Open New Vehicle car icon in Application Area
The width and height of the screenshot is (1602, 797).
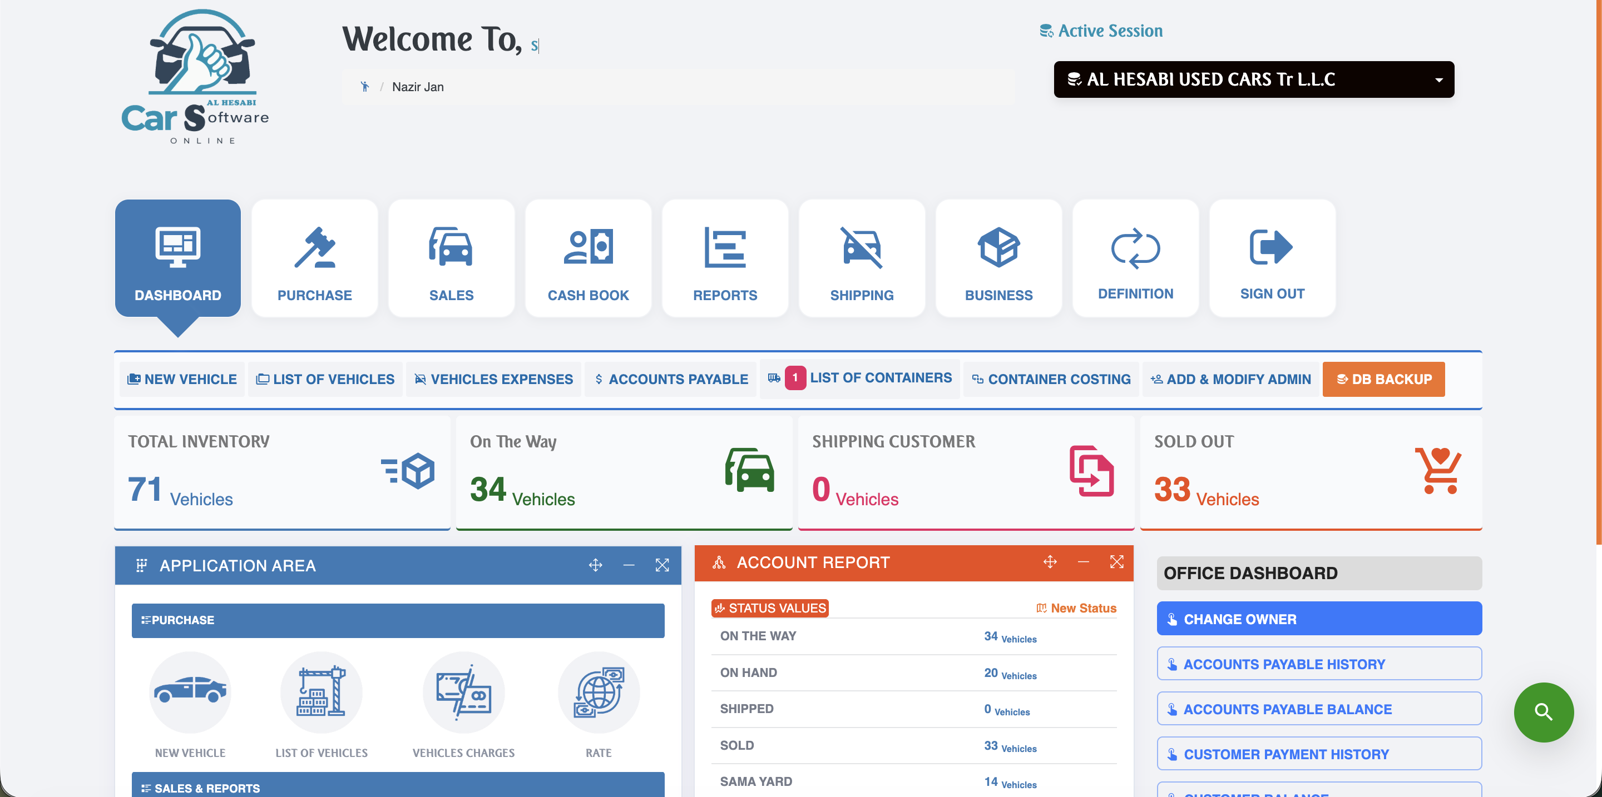[190, 692]
